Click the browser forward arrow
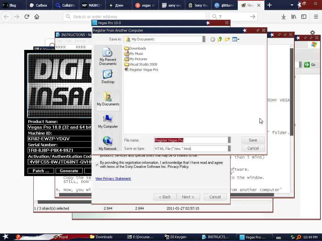The width and height of the screenshot is (322, 241). point(17,17)
